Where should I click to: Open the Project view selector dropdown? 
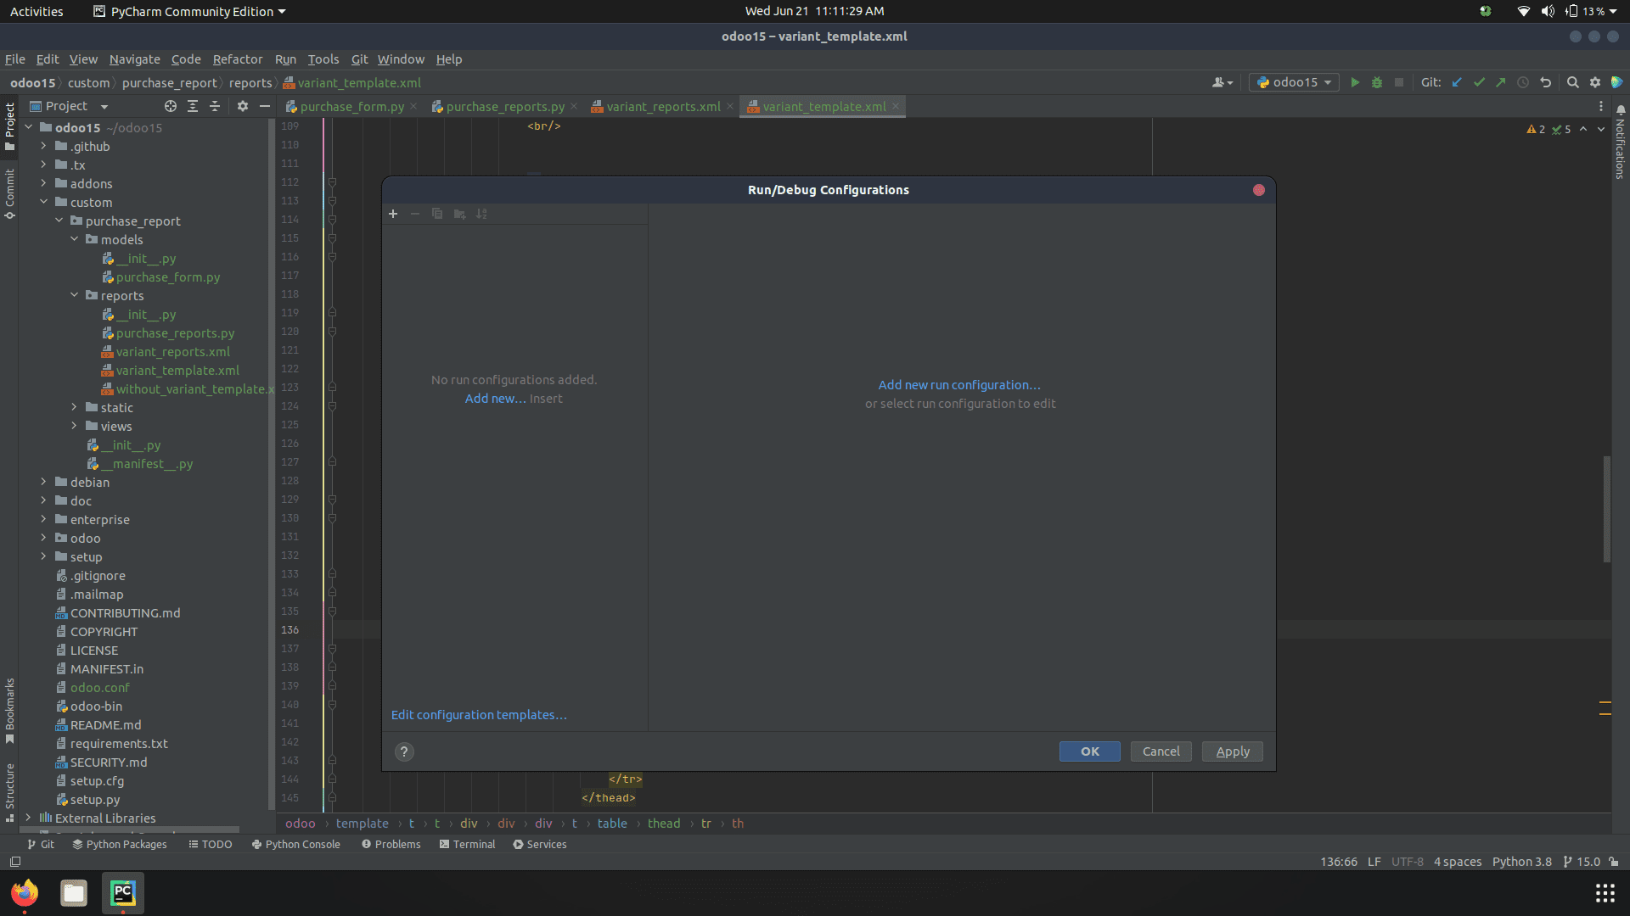(x=70, y=106)
